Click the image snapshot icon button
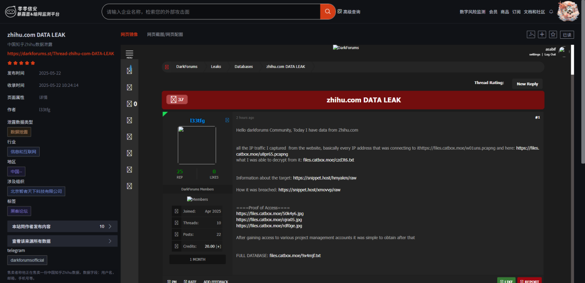The height and width of the screenshot is (283, 585). (x=531, y=35)
